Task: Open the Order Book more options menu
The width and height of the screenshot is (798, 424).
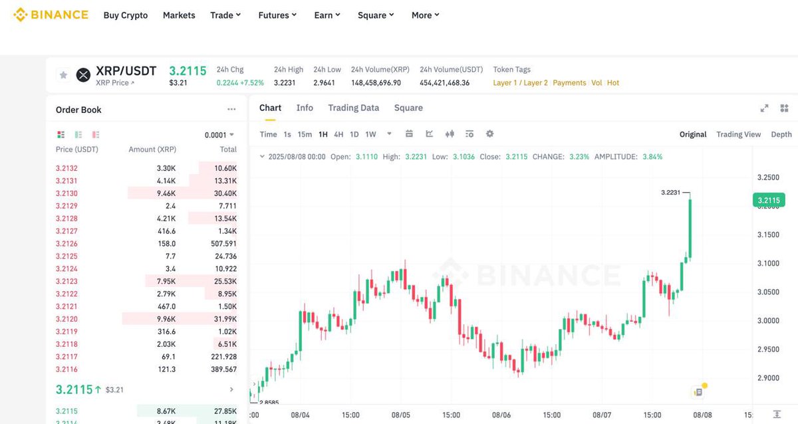Action: 231,110
